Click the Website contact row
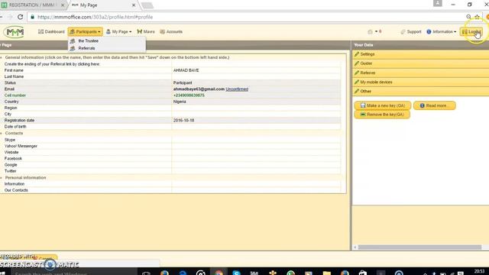The height and width of the screenshot is (275, 489). point(171,152)
